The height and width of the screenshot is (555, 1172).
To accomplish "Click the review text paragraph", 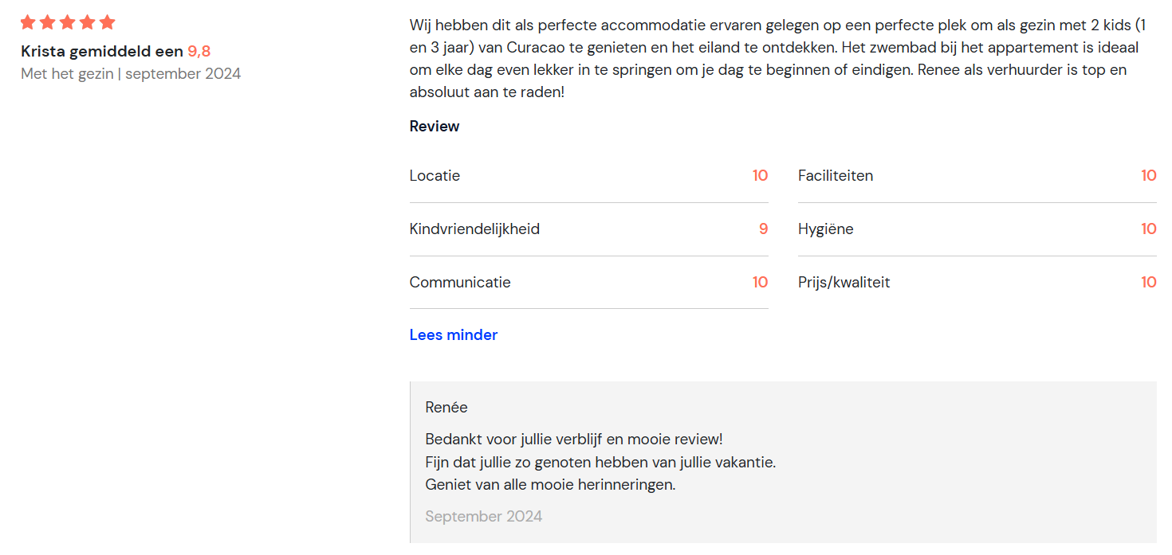I will coord(778,59).
